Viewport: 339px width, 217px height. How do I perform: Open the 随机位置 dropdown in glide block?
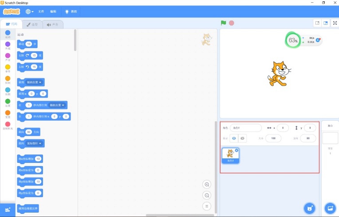coord(57,105)
